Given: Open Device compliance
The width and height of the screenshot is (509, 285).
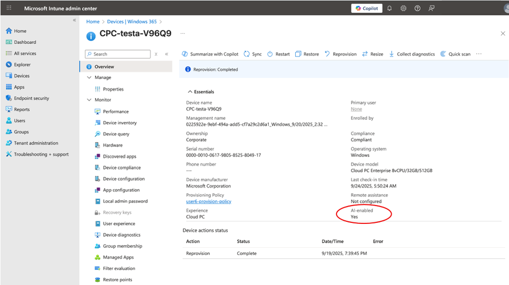Looking at the screenshot, I should [118, 168].
